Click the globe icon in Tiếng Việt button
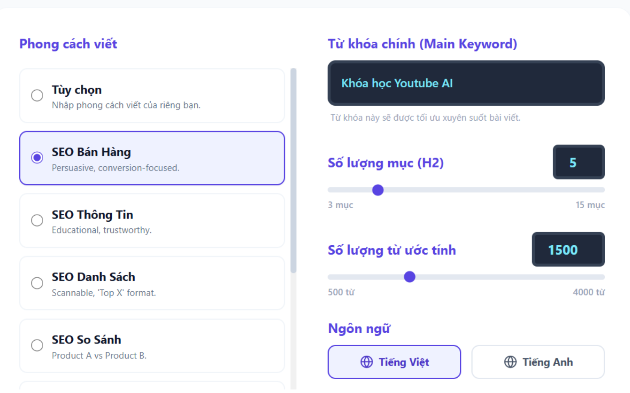The width and height of the screenshot is (630, 393). pos(367,362)
